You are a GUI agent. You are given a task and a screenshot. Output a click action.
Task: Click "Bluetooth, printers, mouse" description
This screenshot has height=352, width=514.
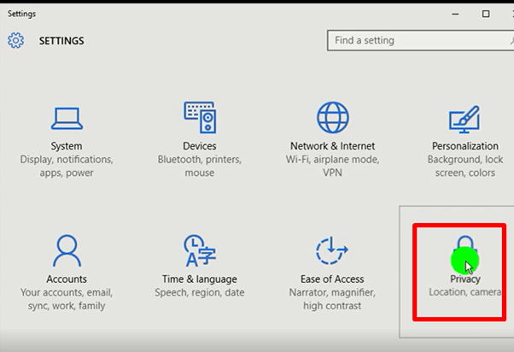pyautogui.click(x=200, y=166)
